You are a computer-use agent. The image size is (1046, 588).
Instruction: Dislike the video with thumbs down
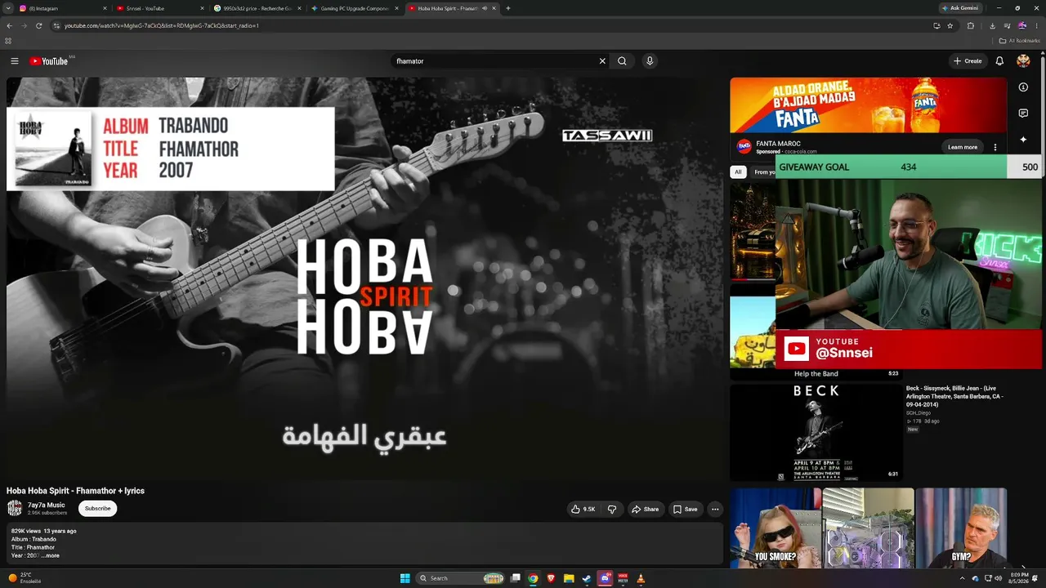612,509
